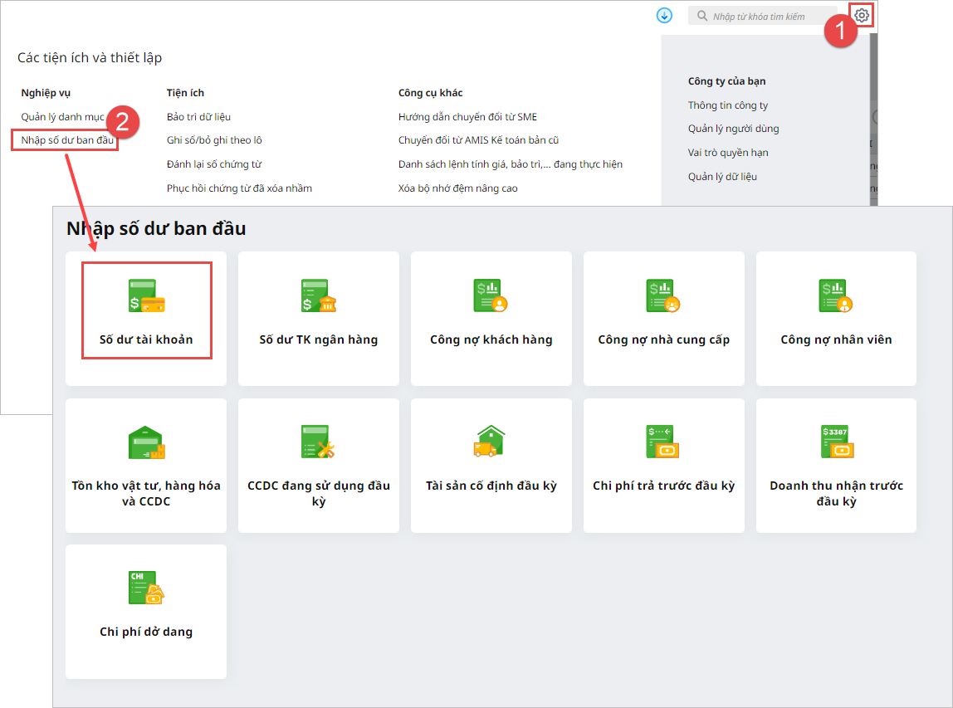Open the Số dư tài khoản tile
Viewport: 953px width, 708px height.
click(146, 319)
